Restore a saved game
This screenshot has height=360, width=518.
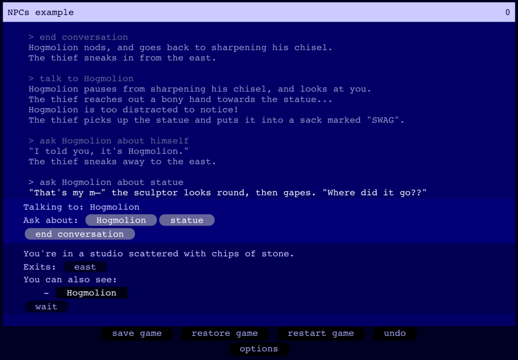pos(225,333)
